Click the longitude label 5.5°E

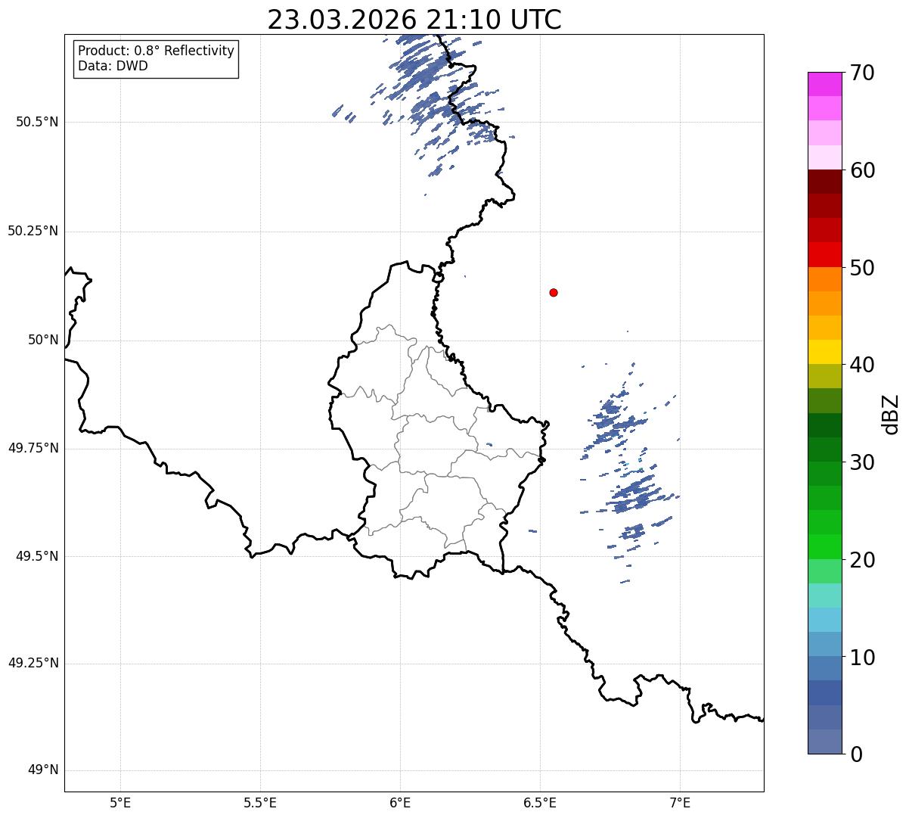tap(260, 804)
